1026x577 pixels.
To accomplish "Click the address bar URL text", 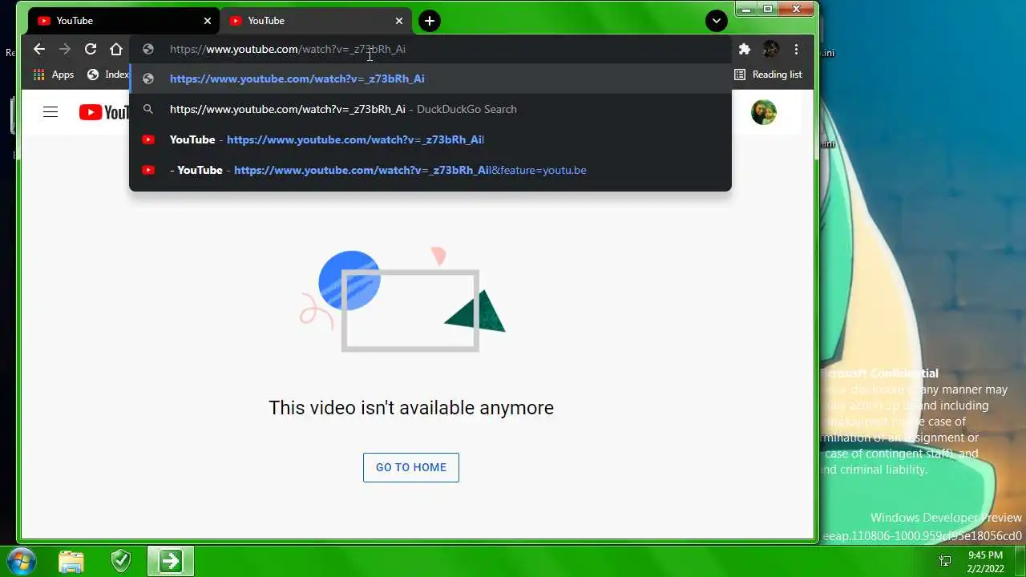I will coord(288,49).
